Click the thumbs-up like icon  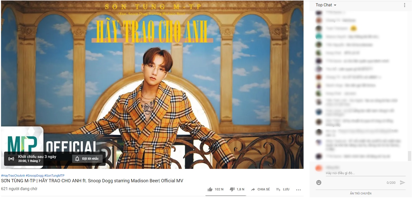coord(210,189)
